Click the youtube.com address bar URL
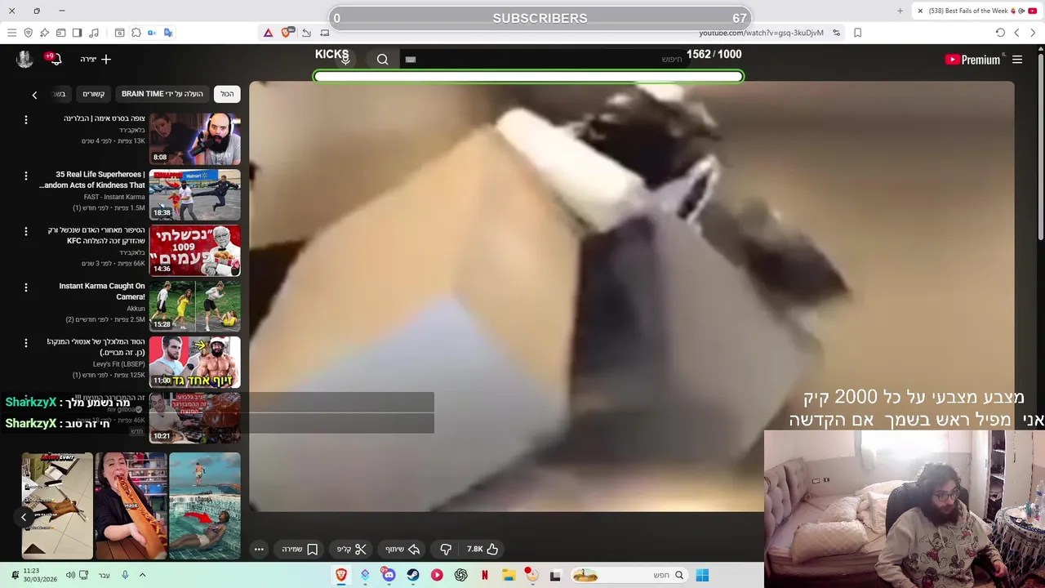Viewport: 1045px width, 588px height. (x=761, y=33)
